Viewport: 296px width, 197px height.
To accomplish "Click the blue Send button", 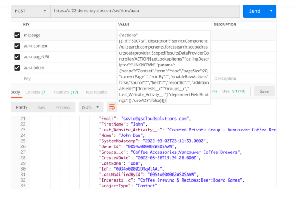I will [x=255, y=10].
